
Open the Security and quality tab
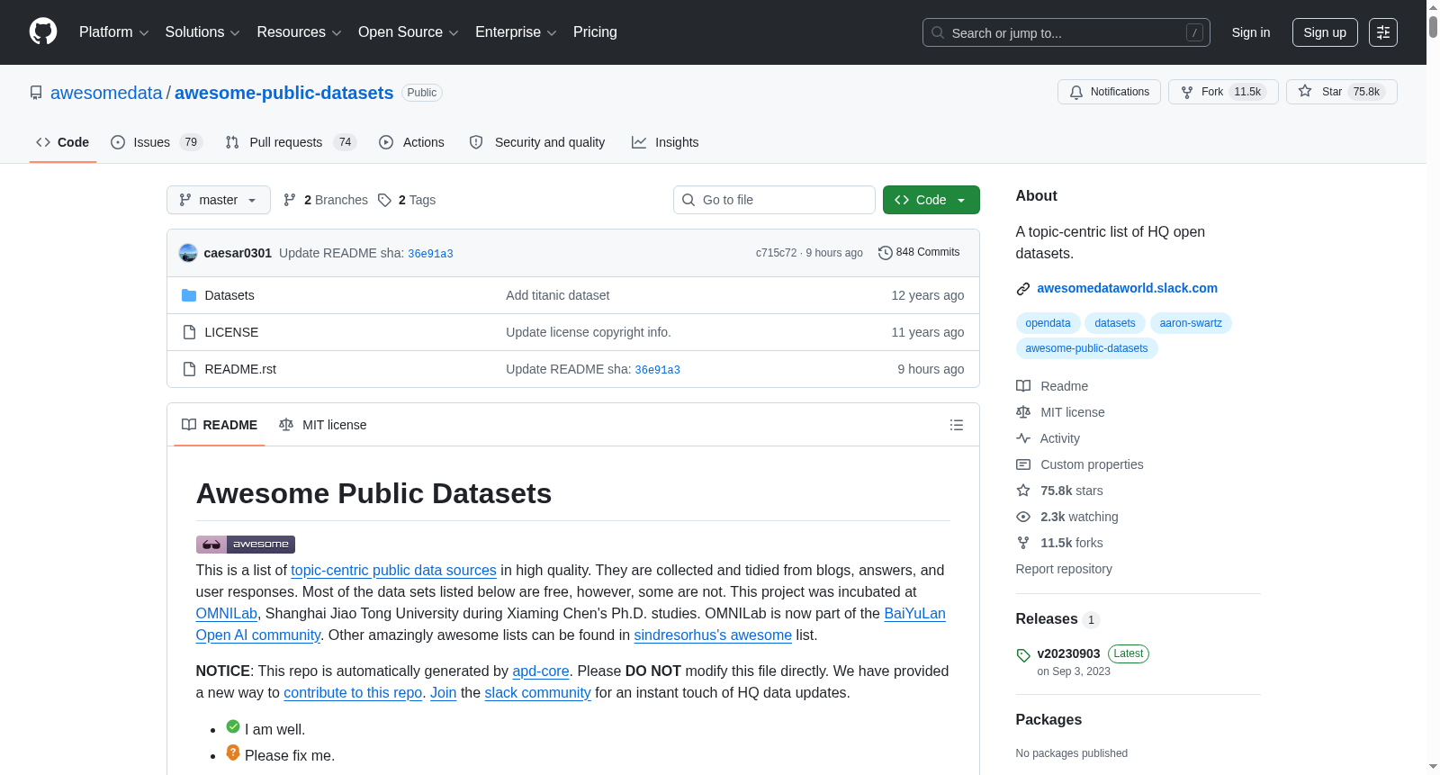pos(537,142)
